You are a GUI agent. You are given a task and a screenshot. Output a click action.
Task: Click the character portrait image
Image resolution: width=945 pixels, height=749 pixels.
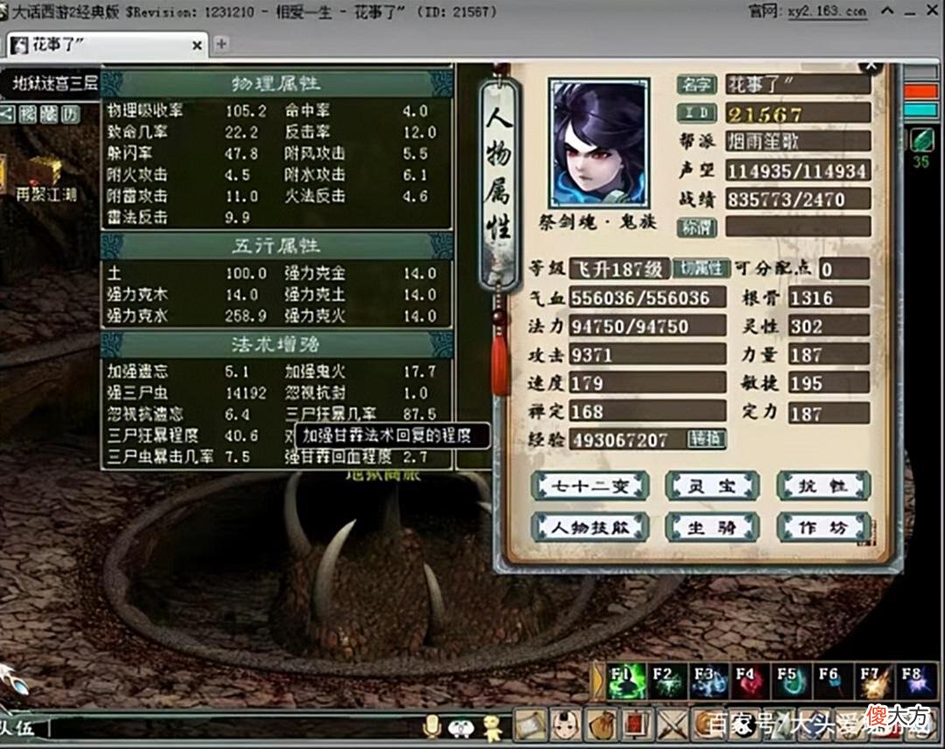tap(599, 143)
